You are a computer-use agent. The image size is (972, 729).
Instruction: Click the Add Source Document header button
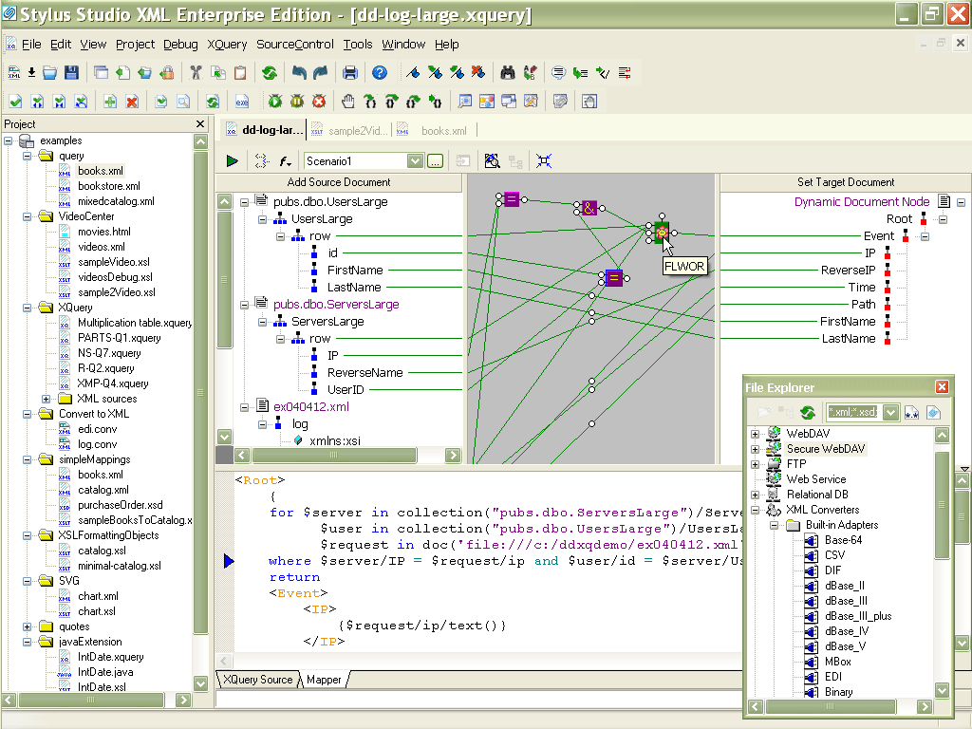click(x=339, y=182)
